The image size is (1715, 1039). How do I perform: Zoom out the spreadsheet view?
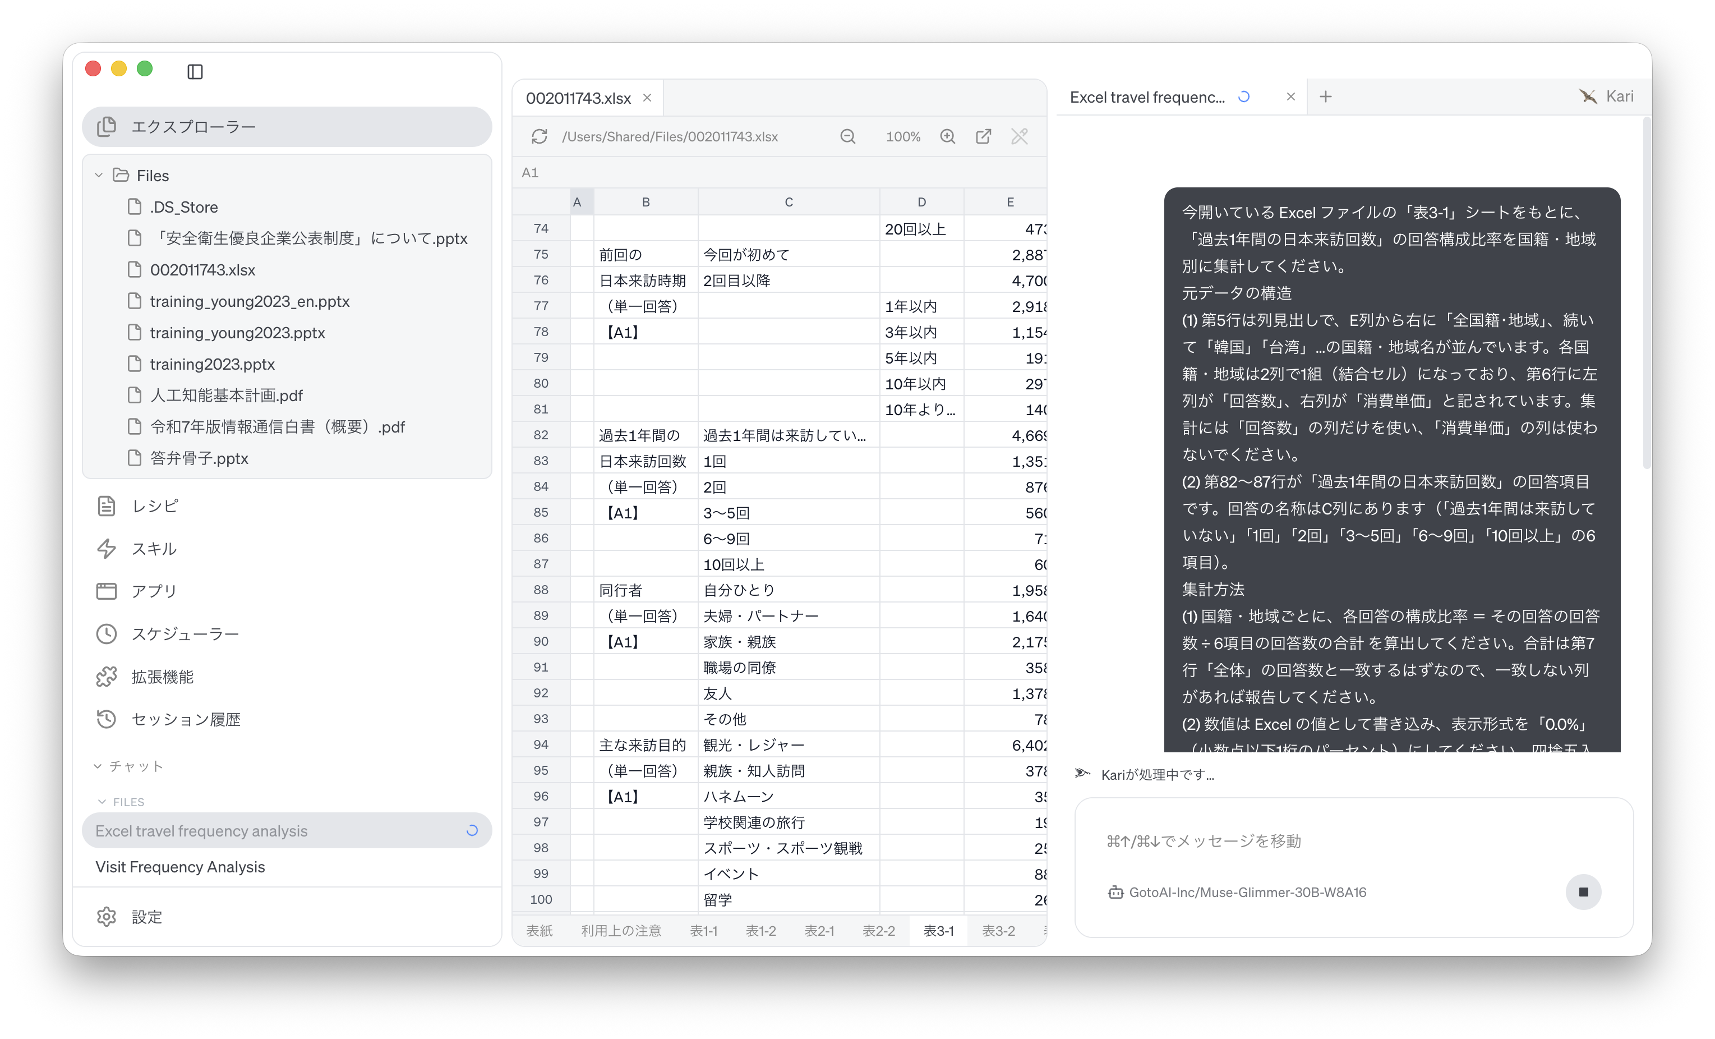point(848,136)
